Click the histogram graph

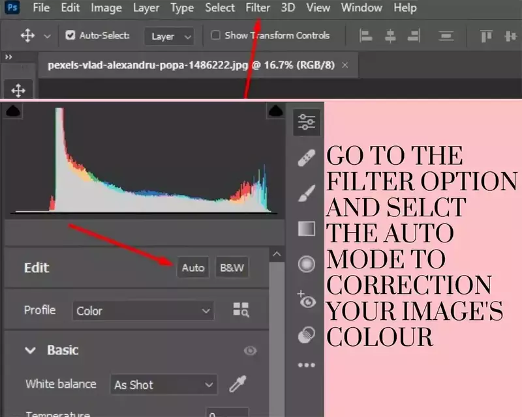144,160
